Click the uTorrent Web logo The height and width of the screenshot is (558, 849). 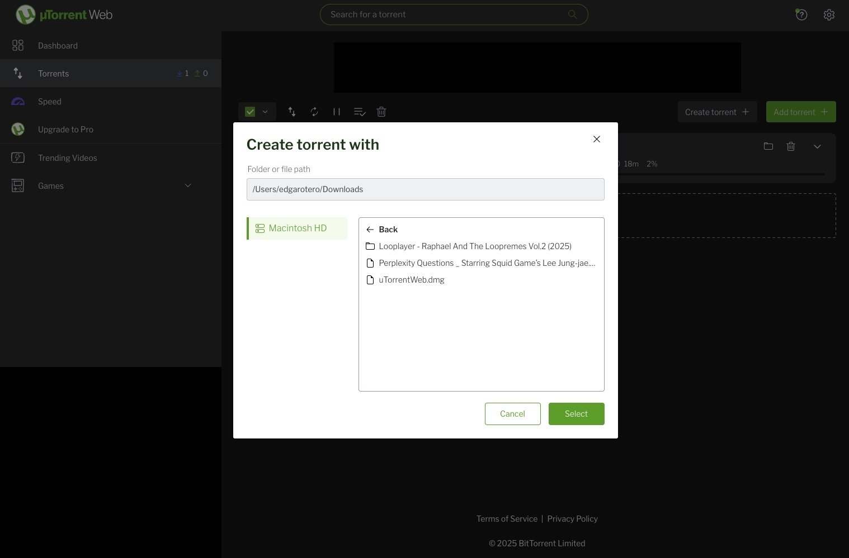point(64,15)
